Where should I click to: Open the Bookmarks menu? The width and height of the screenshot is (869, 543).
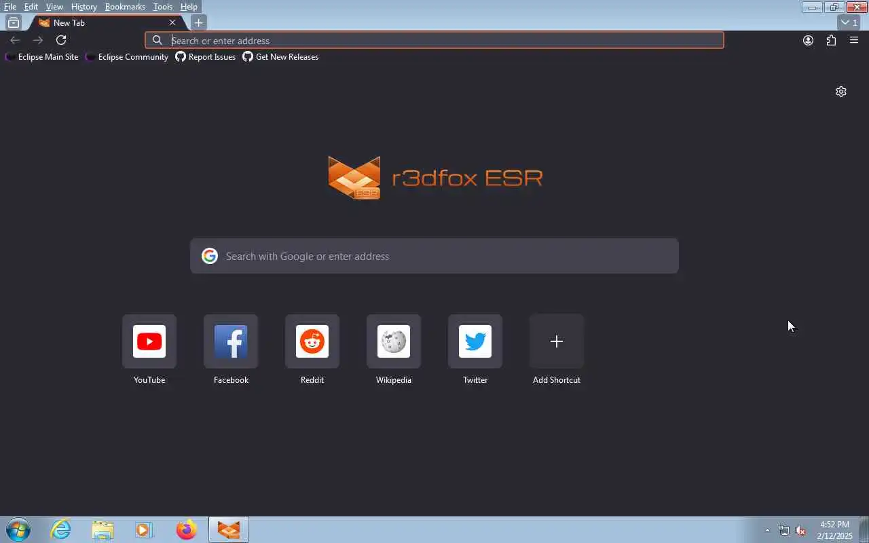coord(125,7)
